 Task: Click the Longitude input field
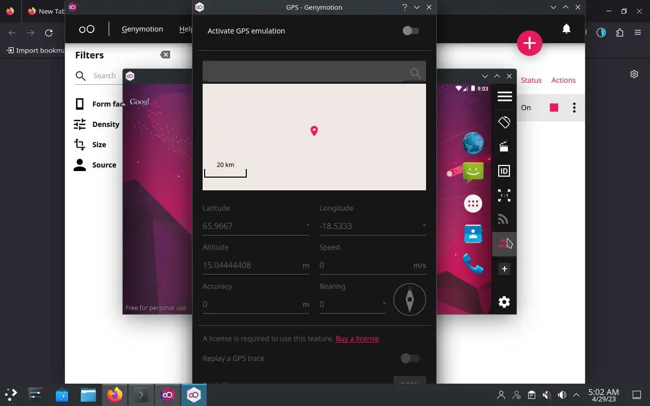click(373, 226)
